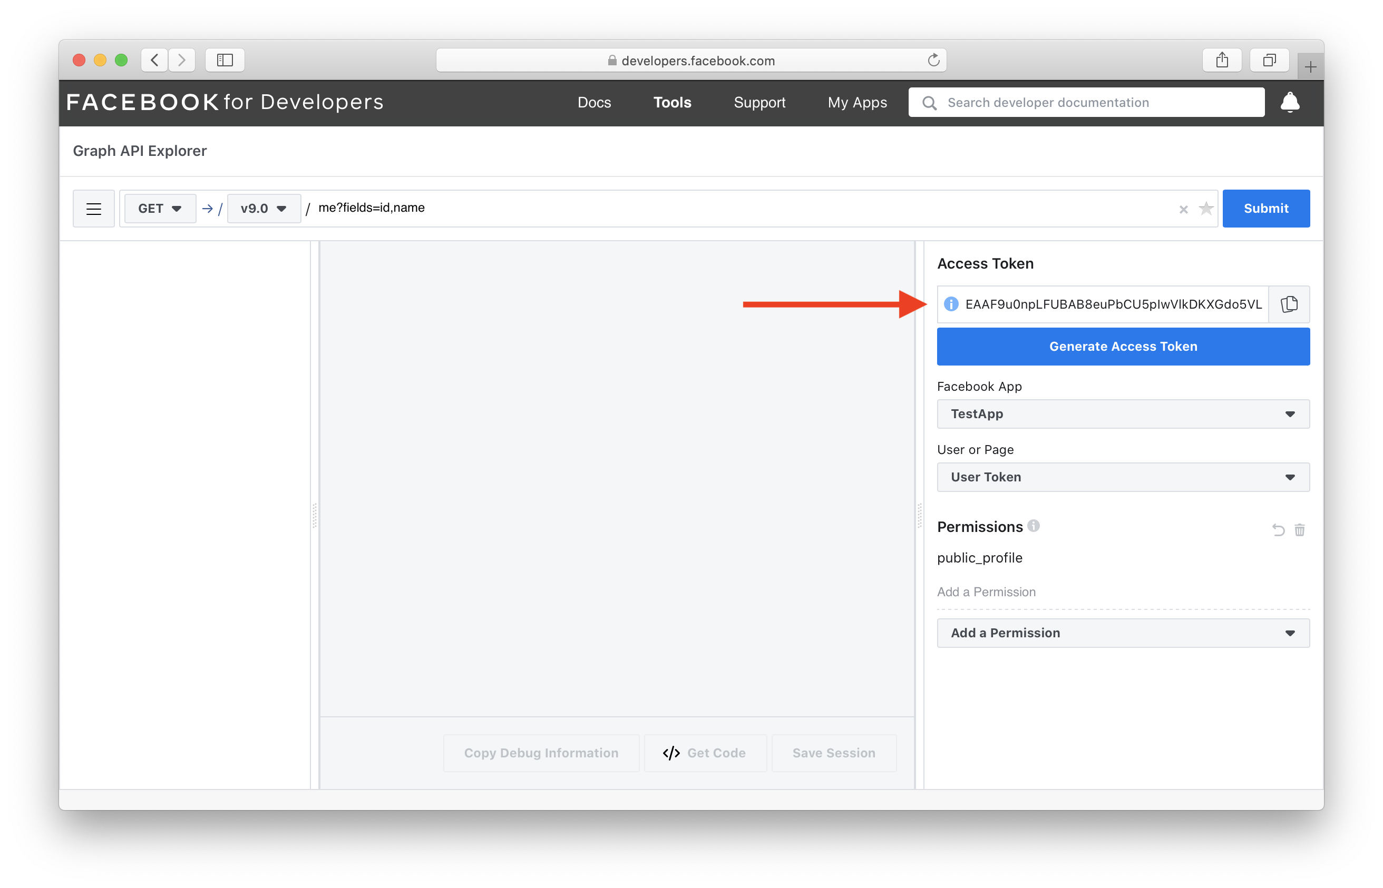Open a new tab with plus icon
This screenshot has width=1383, height=888.
point(1310,67)
